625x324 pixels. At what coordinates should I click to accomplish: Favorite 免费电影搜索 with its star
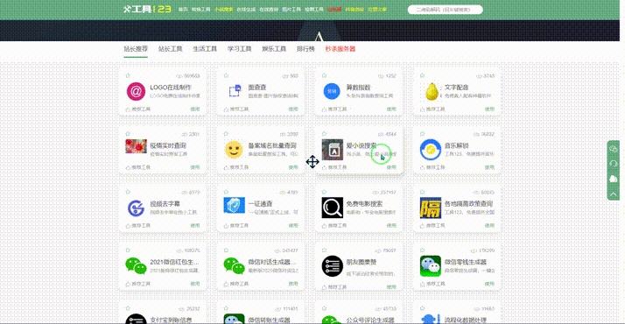click(x=324, y=192)
